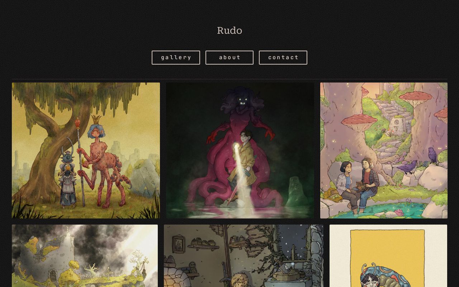Open the contact page
This screenshot has width=459, height=287.
pyautogui.click(x=283, y=57)
